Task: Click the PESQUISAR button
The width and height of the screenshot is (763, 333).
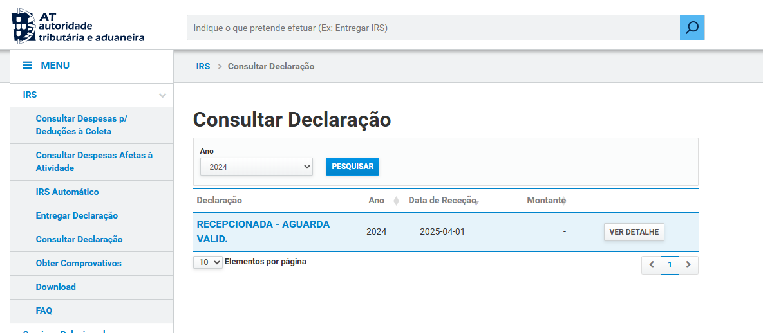Action: click(352, 166)
